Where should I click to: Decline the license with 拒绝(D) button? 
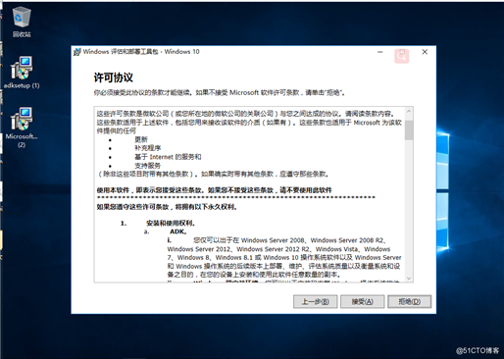[x=409, y=301]
